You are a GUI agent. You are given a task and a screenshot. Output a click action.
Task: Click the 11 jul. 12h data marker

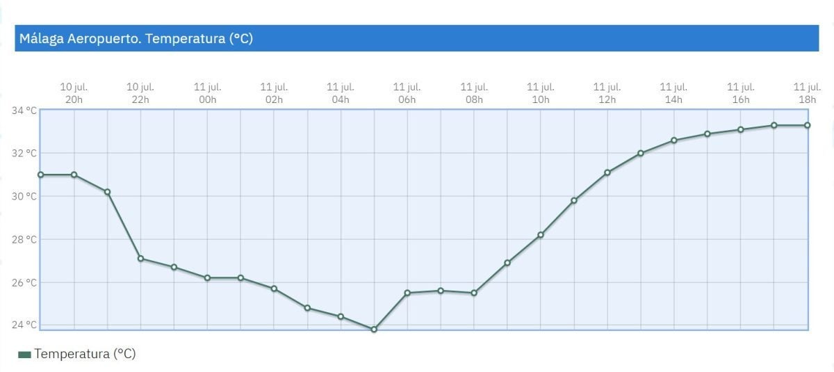pos(607,172)
